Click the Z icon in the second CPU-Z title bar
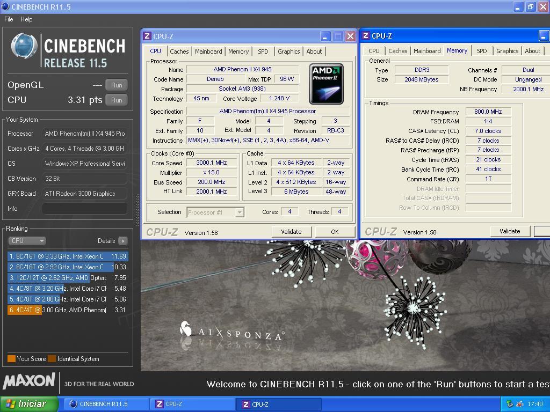Viewport: 550px width, 412px height. coord(366,36)
